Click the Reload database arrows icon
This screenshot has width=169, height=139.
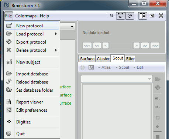(x=9, y=82)
